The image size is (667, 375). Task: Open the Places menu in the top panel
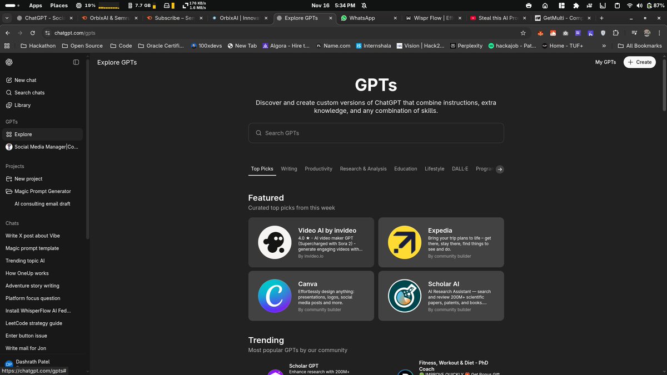click(59, 5)
